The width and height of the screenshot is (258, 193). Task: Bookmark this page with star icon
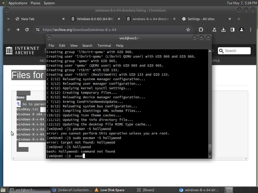pos(188,30)
